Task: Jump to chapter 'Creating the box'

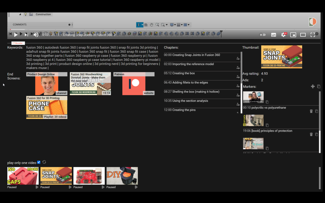Action: pyautogui.click(x=184, y=73)
